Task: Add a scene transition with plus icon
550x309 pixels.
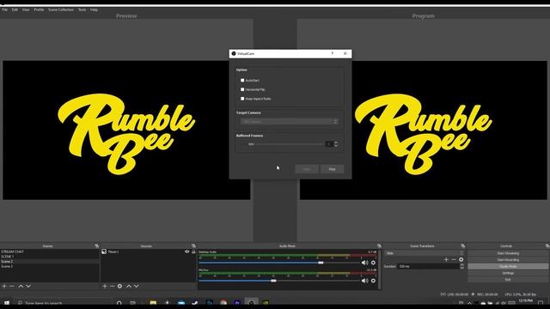Action: [x=446, y=259]
